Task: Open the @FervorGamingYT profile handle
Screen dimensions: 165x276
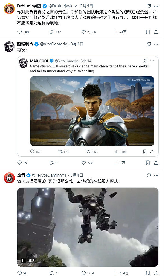Action: click(x=49, y=175)
